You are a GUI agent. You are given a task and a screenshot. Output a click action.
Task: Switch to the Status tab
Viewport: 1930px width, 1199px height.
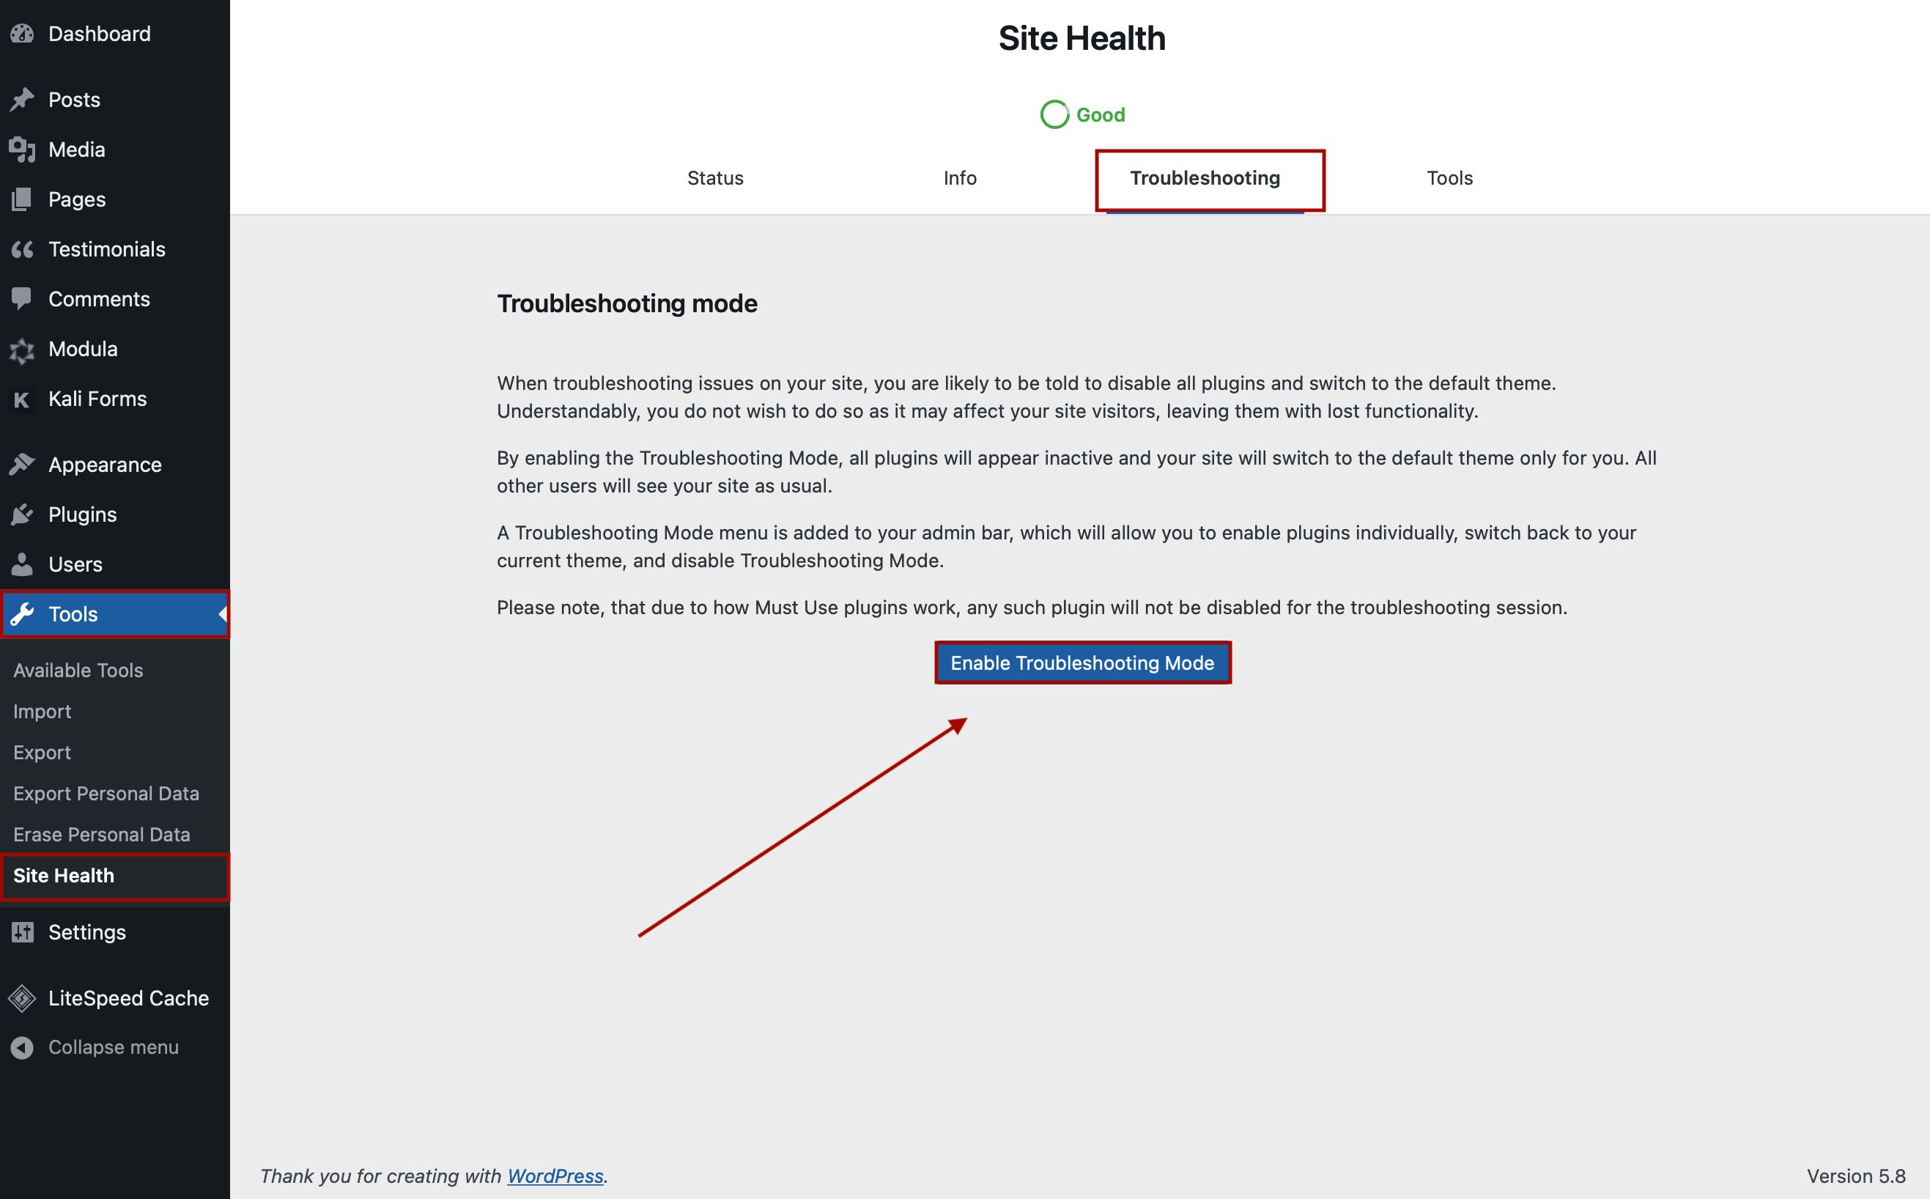[x=715, y=177]
